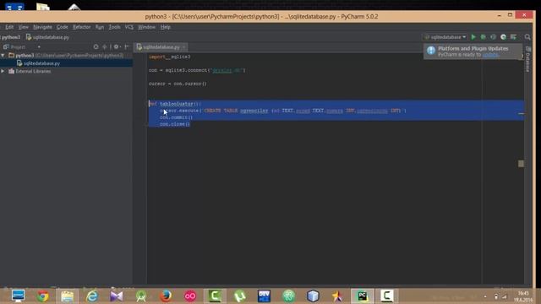Expand External Libraries in project tree
The height and width of the screenshot is (304, 541).
3,71
